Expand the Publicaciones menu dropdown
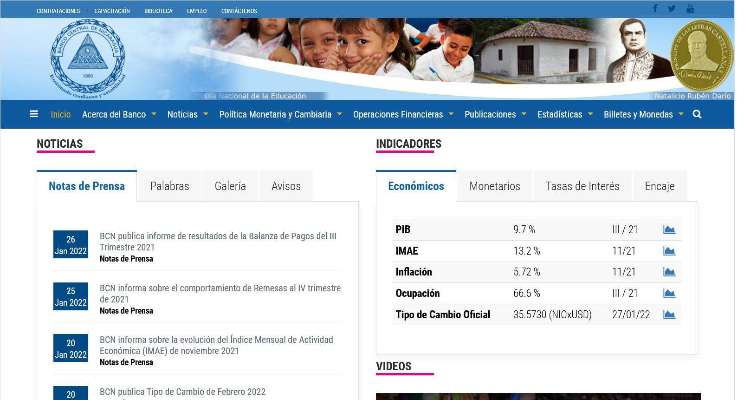 [x=495, y=114]
